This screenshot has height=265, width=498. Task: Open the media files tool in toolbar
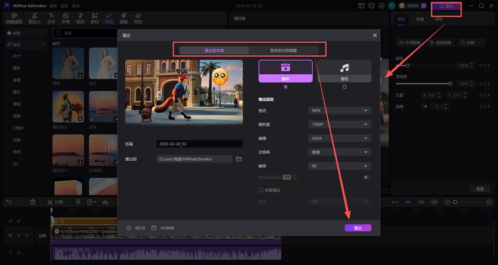pyautogui.click(x=14, y=18)
